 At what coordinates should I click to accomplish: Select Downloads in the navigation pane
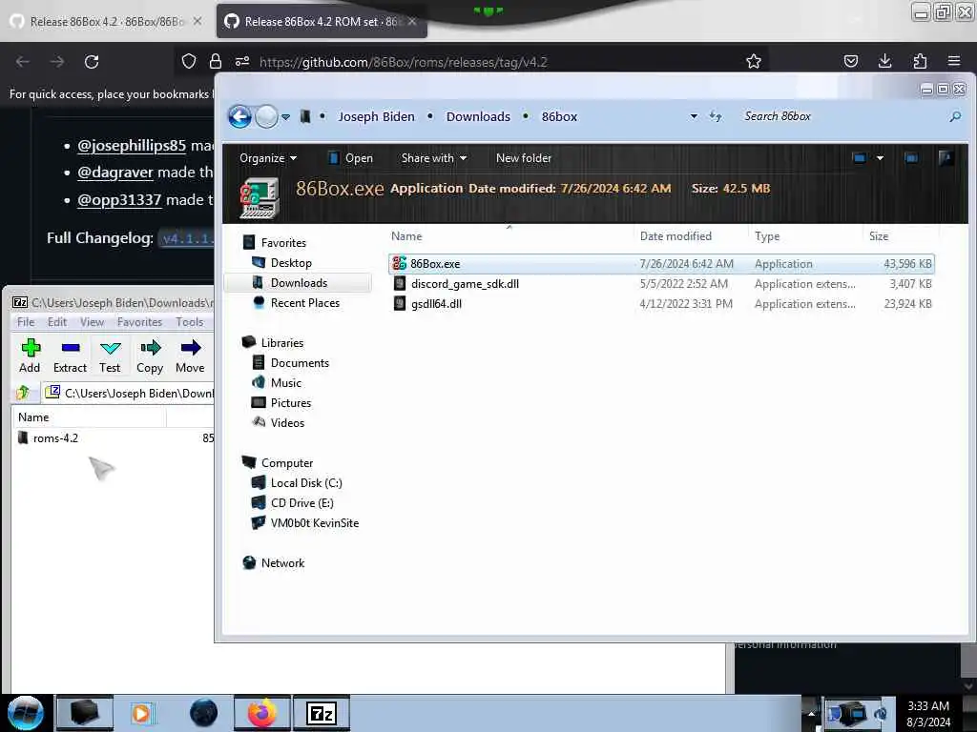tap(299, 282)
